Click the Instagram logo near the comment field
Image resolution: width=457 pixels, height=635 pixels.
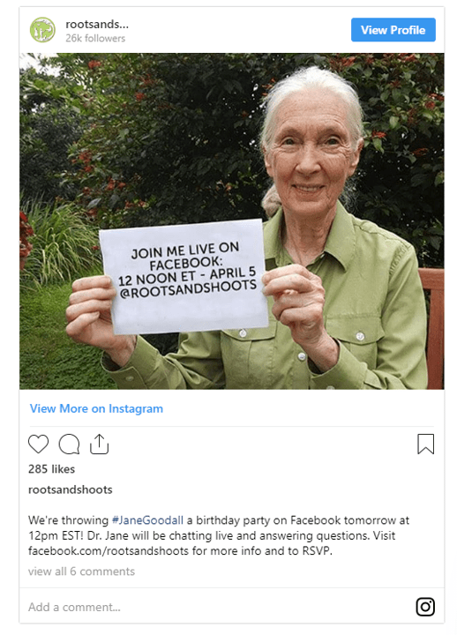click(425, 607)
